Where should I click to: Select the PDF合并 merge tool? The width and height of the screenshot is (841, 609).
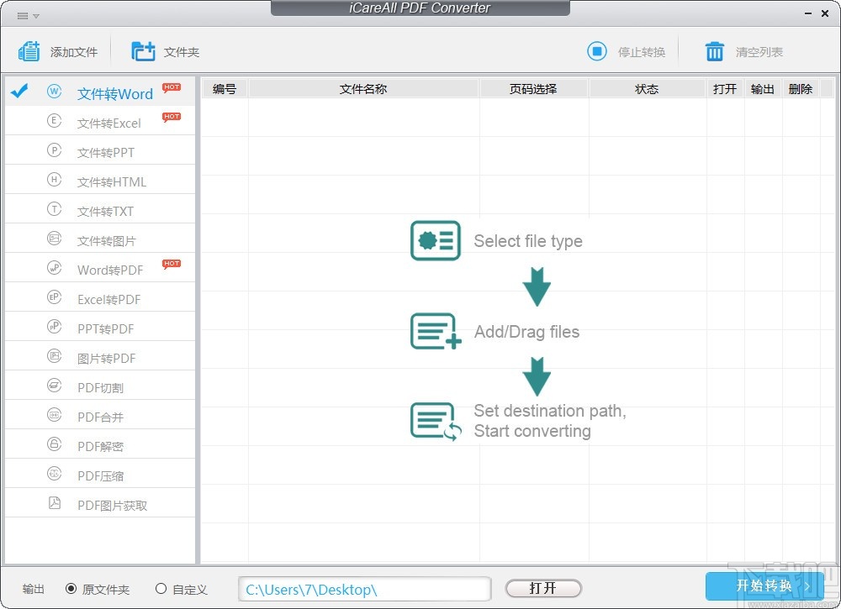(x=99, y=416)
